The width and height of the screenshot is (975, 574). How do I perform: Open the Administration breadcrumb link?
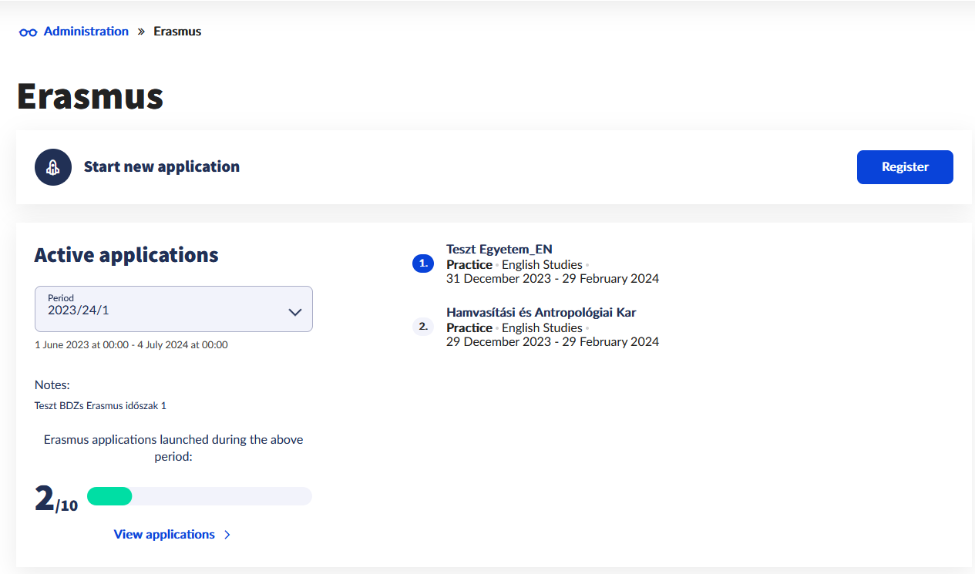pyautogui.click(x=86, y=32)
